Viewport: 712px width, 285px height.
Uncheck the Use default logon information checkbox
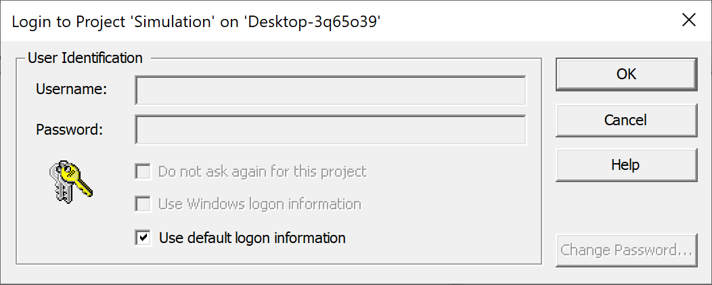point(143,238)
